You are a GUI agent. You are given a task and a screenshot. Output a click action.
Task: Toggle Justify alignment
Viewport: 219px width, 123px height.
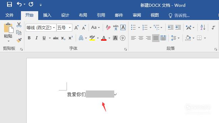[156, 38]
